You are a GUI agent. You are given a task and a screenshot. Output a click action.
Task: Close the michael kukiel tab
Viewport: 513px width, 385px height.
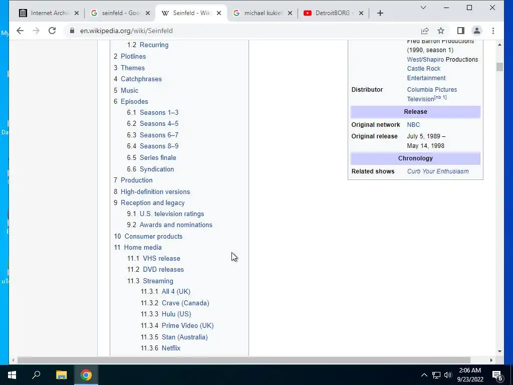(x=290, y=13)
